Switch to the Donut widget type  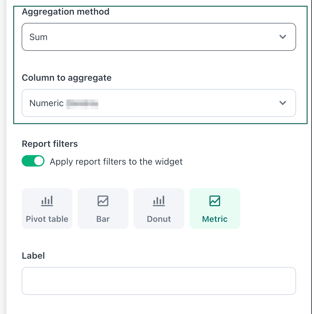tap(159, 219)
